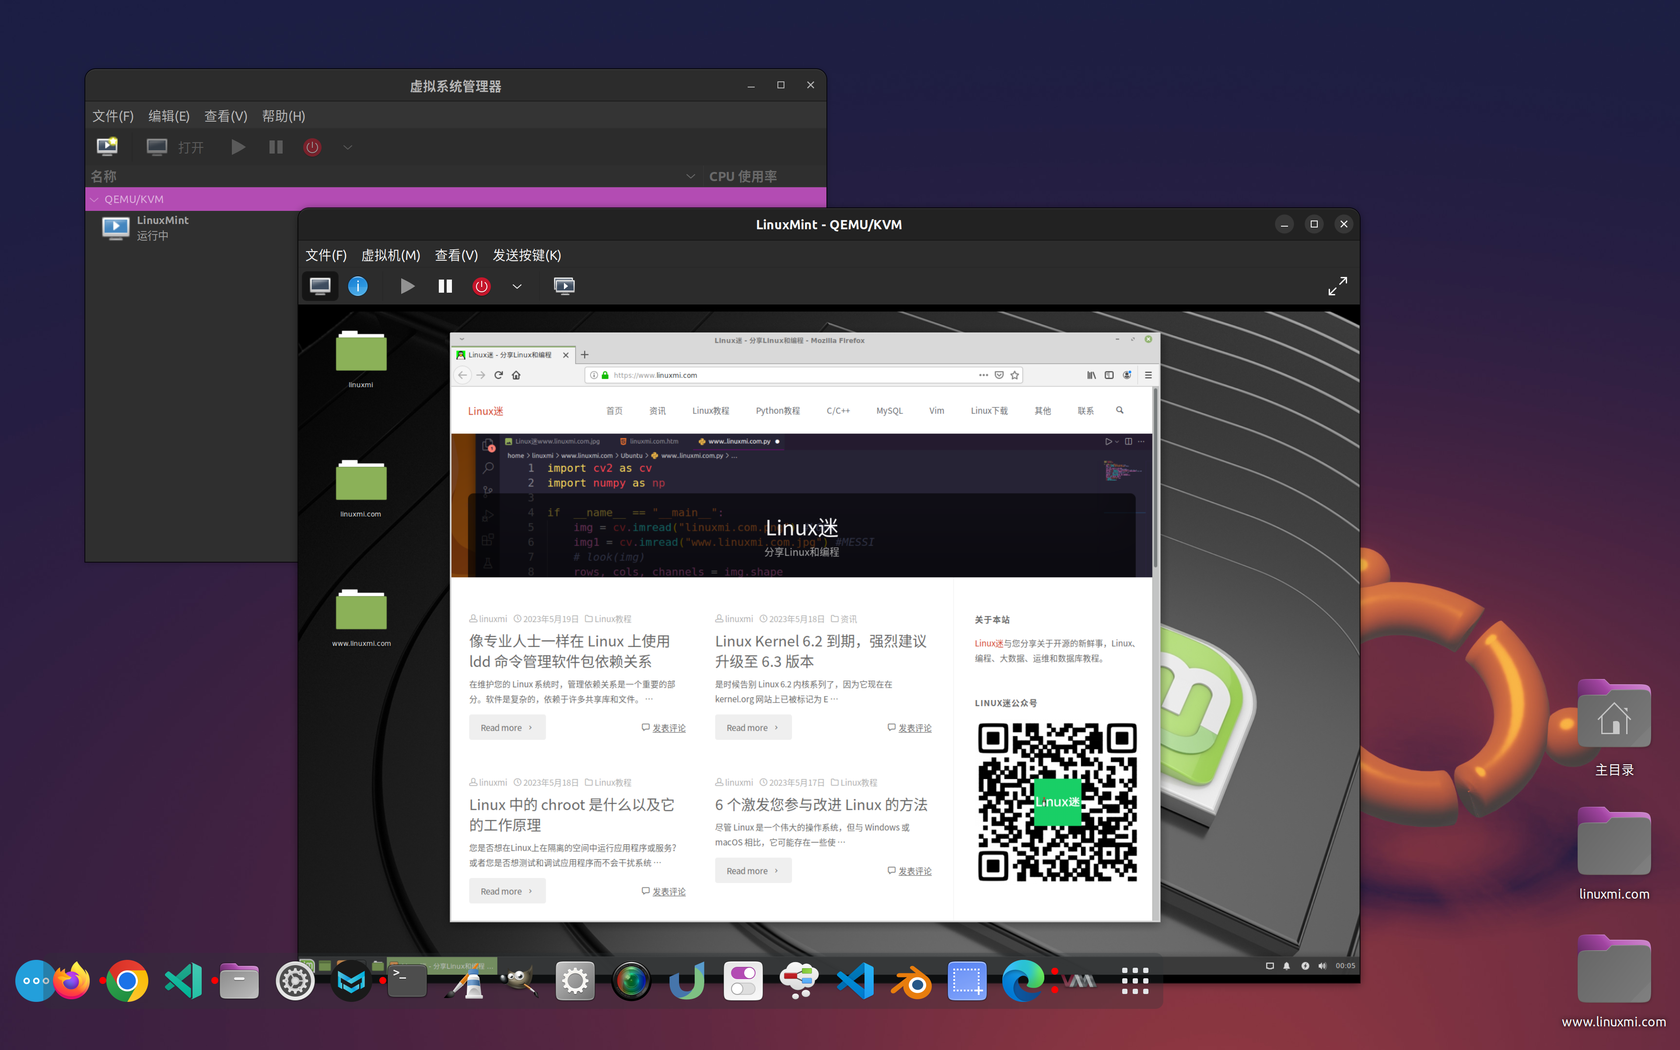The image size is (1680, 1050).
Task: Open 发送按键(K) menu in LinuxMint window
Action: click(527, 255)
